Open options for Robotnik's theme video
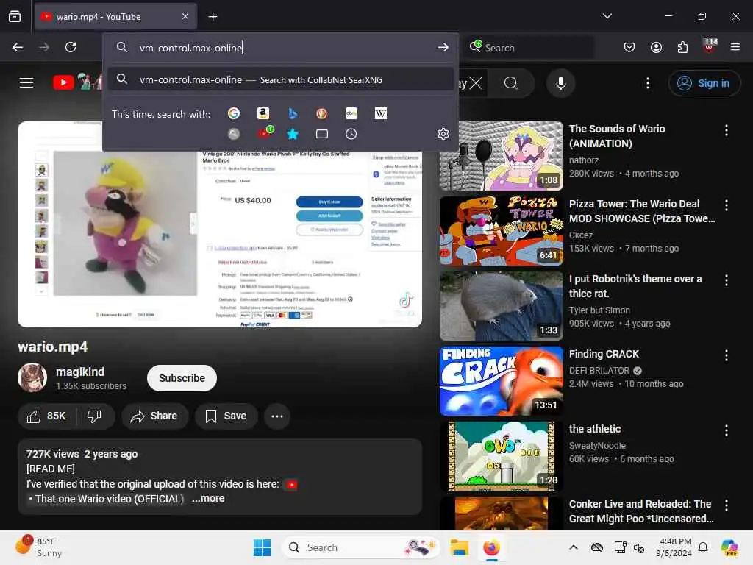 726,280
